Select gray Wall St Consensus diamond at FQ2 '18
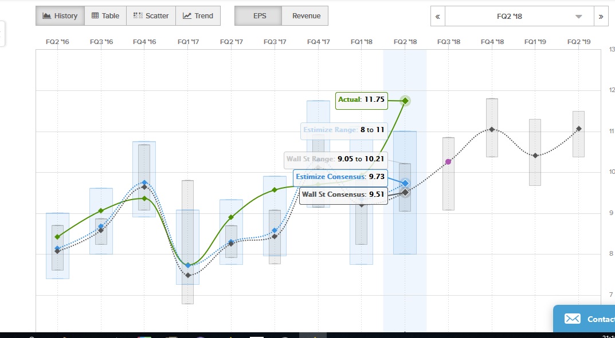 405,192
